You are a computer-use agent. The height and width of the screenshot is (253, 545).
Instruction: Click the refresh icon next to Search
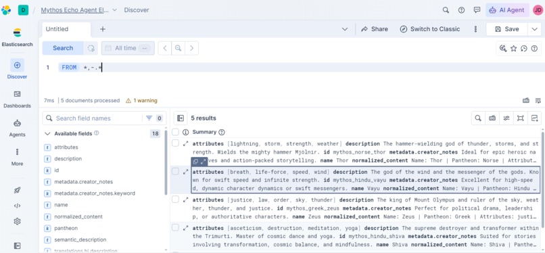tap(91, 48)
